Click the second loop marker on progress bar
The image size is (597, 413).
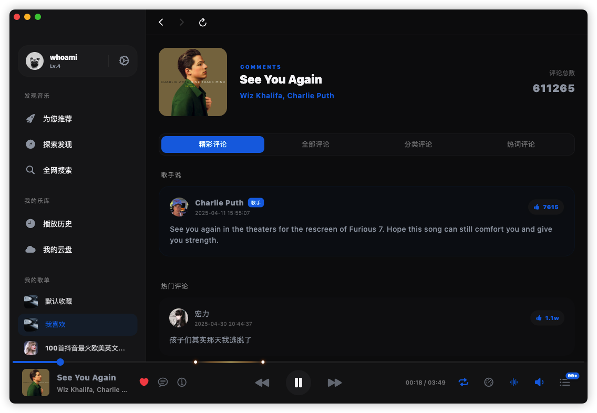click(263, 362)
